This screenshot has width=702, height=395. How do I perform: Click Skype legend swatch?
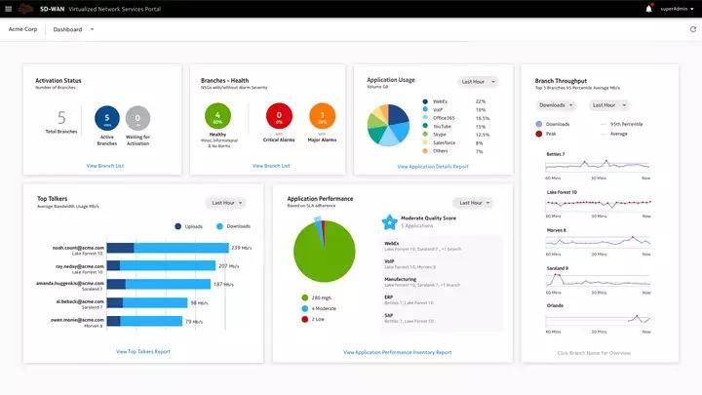point(425,134)
